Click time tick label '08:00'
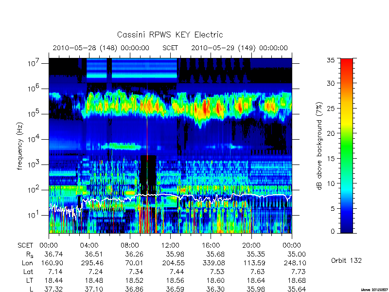 (x=130, y=245)
